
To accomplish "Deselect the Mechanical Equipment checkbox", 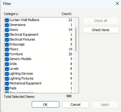I will point(7,84).
